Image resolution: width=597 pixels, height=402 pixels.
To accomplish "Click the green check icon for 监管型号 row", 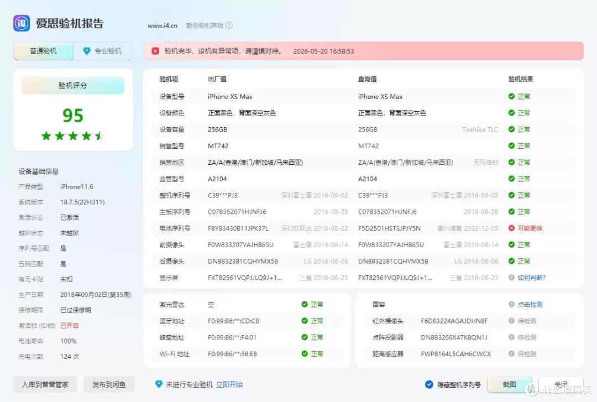I will coord(511,179).
